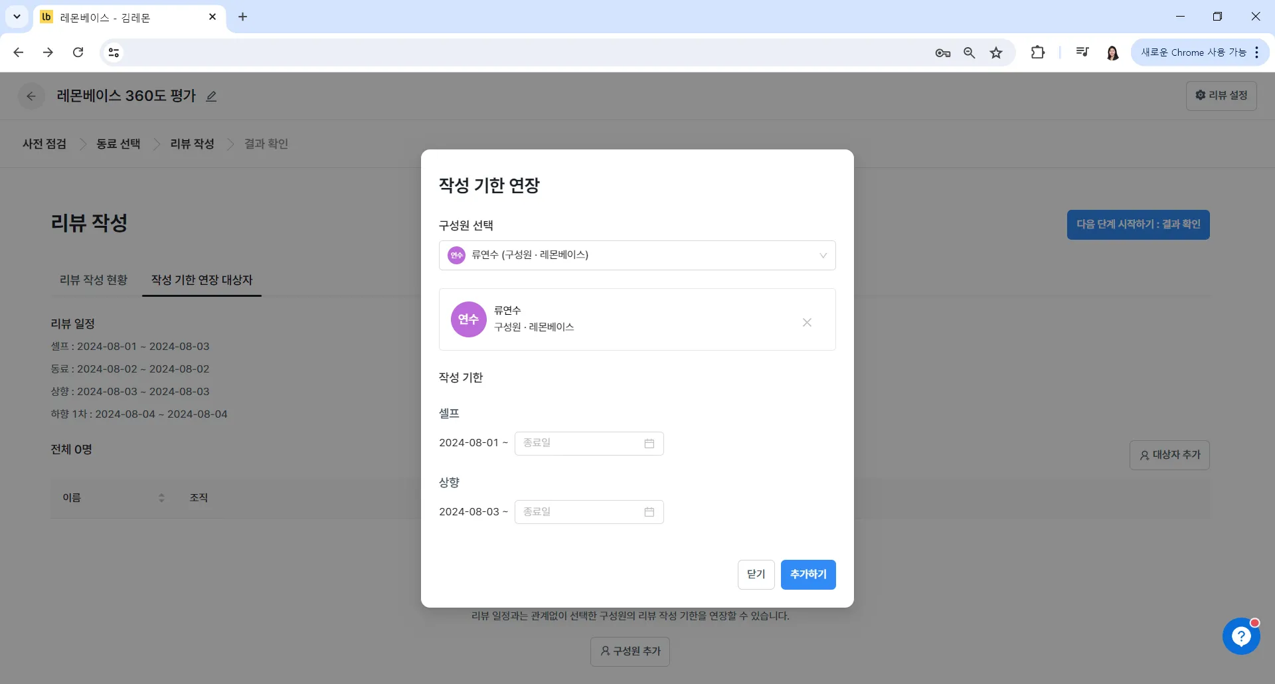Open 리뷰 설정

point(1221,96)
